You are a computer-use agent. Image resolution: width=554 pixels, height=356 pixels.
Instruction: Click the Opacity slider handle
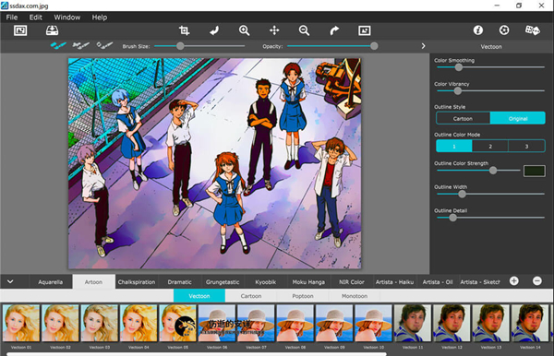(374, 46)
